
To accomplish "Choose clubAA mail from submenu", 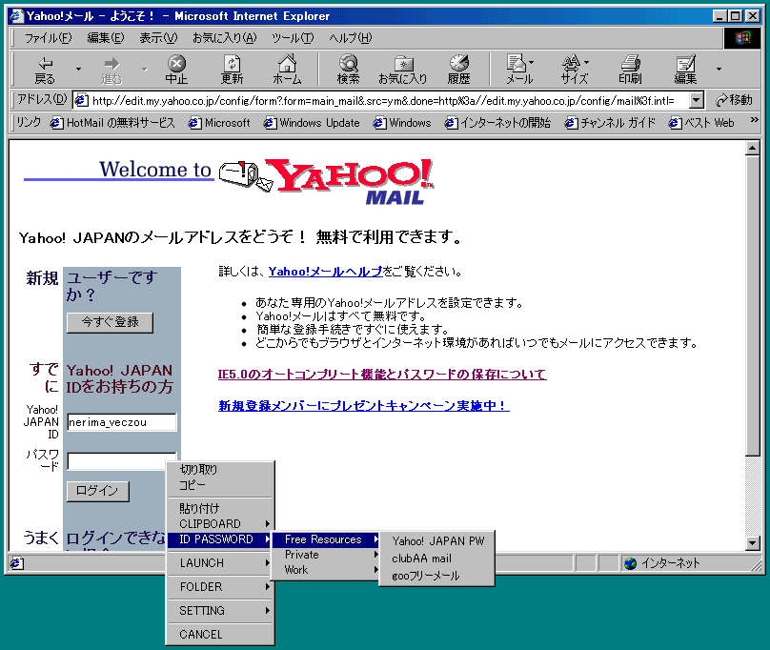I will point(436,559).
